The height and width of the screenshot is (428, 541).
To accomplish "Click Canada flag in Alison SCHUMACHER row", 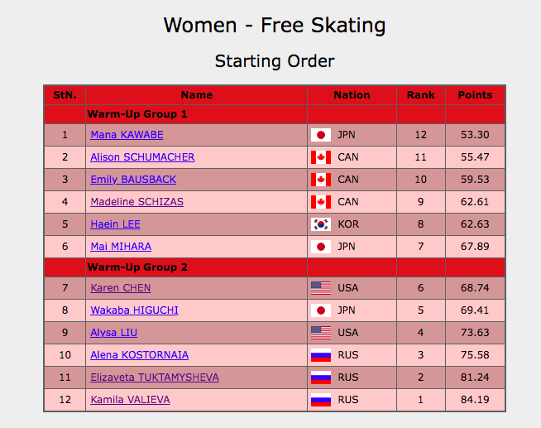I will point(321,157).
